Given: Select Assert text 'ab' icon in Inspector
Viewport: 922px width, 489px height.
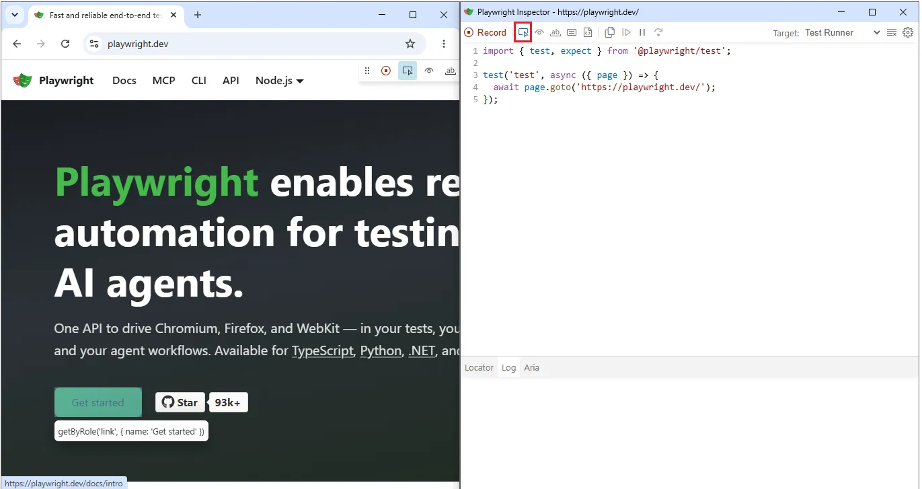Looking at the screenshot, I should 555,32.
